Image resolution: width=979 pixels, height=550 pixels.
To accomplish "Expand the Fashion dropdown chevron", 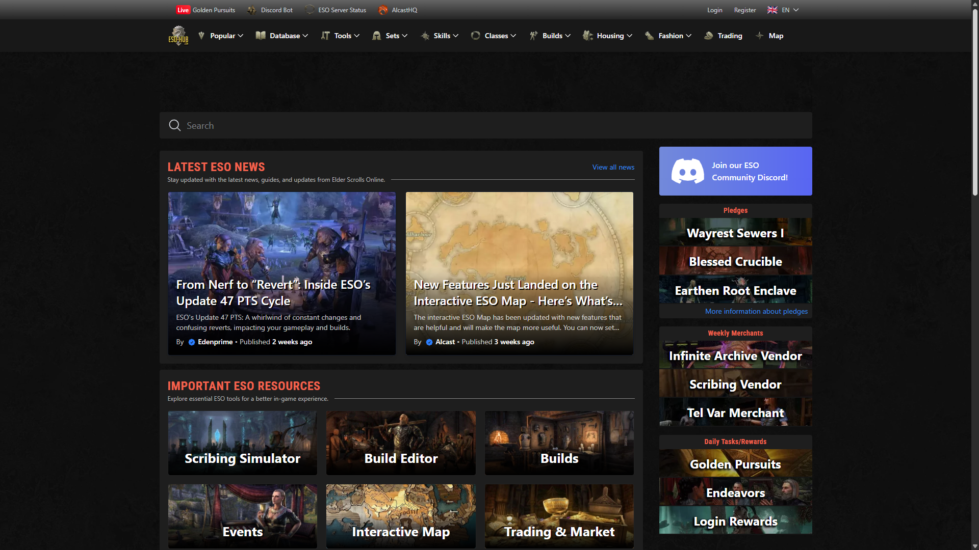I will pyautogui.click(x=689, y=36).
